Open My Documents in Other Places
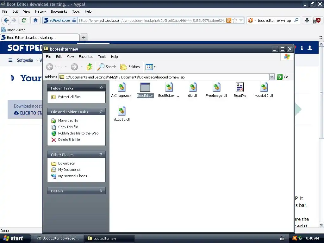Screen dimensions: 324x243 (69, 170)
